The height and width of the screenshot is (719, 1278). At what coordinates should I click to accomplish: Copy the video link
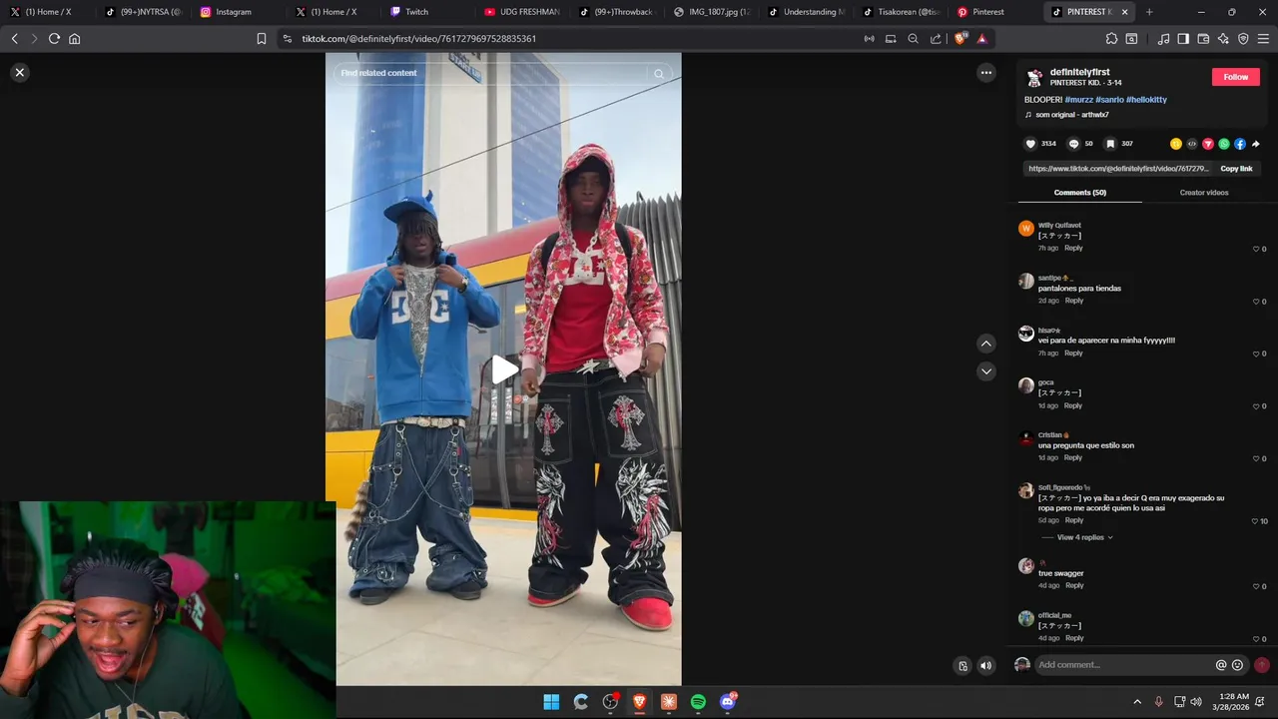pos(1236,169)
